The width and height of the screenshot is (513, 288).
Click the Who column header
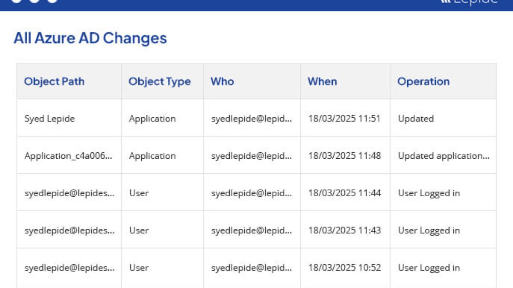pos(222,81)
